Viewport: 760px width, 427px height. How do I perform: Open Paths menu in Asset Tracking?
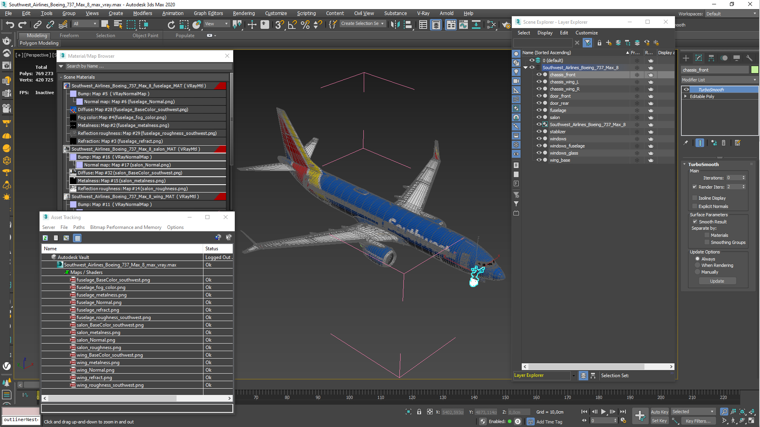coord(79,227)
